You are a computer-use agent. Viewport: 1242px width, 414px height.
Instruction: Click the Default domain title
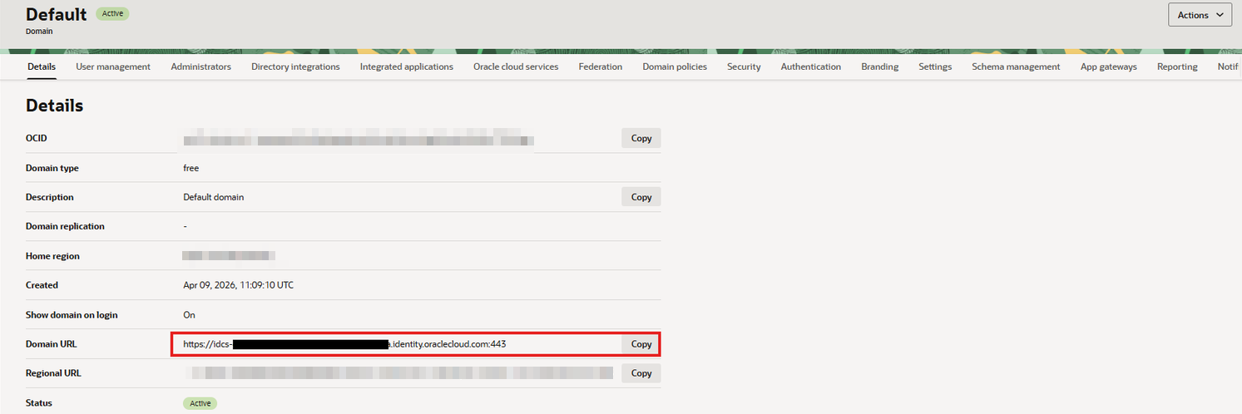click(x=57, y=14)
